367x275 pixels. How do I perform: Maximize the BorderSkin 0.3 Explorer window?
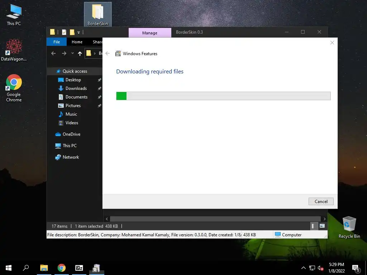coord(302,32)
